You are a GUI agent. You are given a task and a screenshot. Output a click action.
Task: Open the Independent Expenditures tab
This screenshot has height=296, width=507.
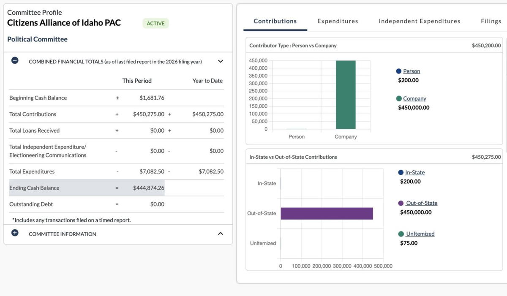(x=419, y=20)
